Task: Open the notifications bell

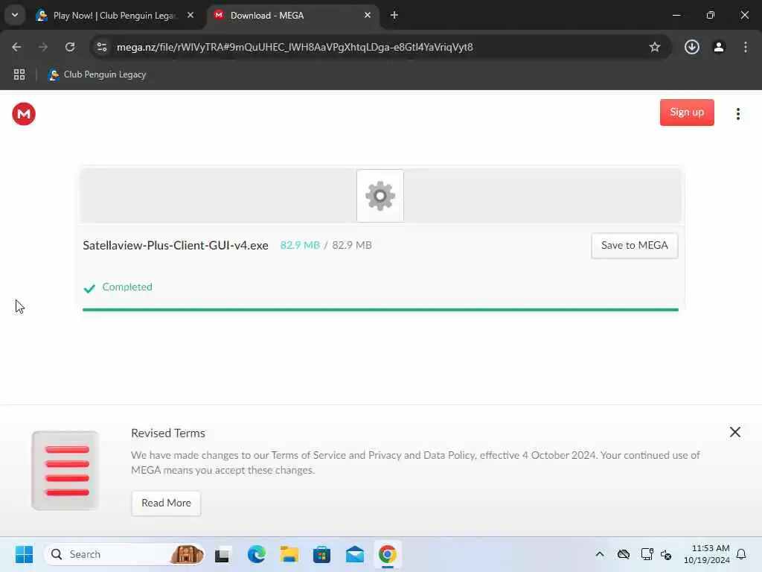Action: click(x=741, y=554)
